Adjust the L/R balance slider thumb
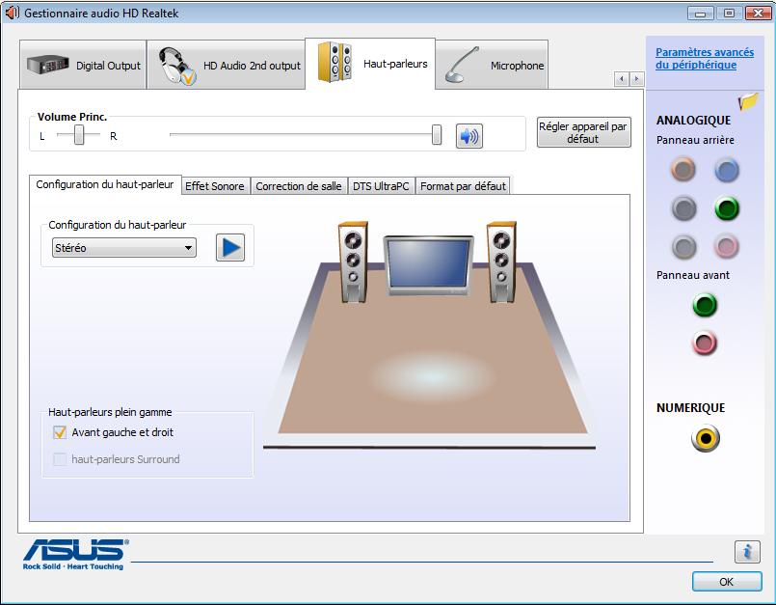 [x=79, y=135]
